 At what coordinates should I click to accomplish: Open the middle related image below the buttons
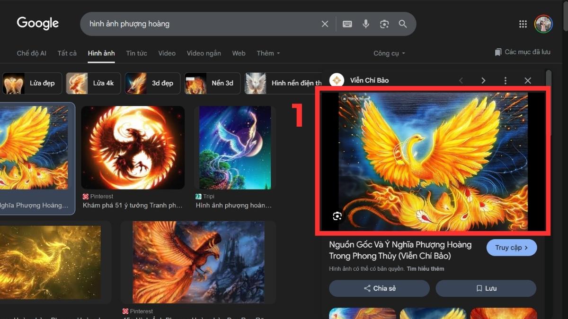(x=433, y=313)
